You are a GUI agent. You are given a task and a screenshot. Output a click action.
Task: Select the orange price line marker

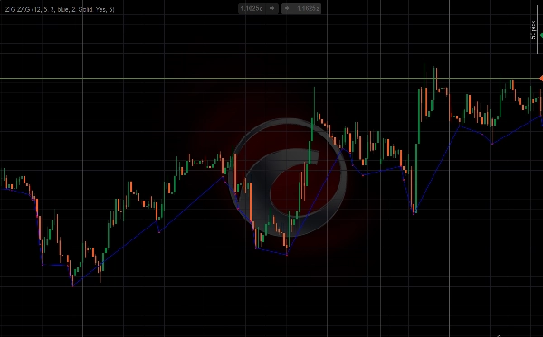pos(541,79)
